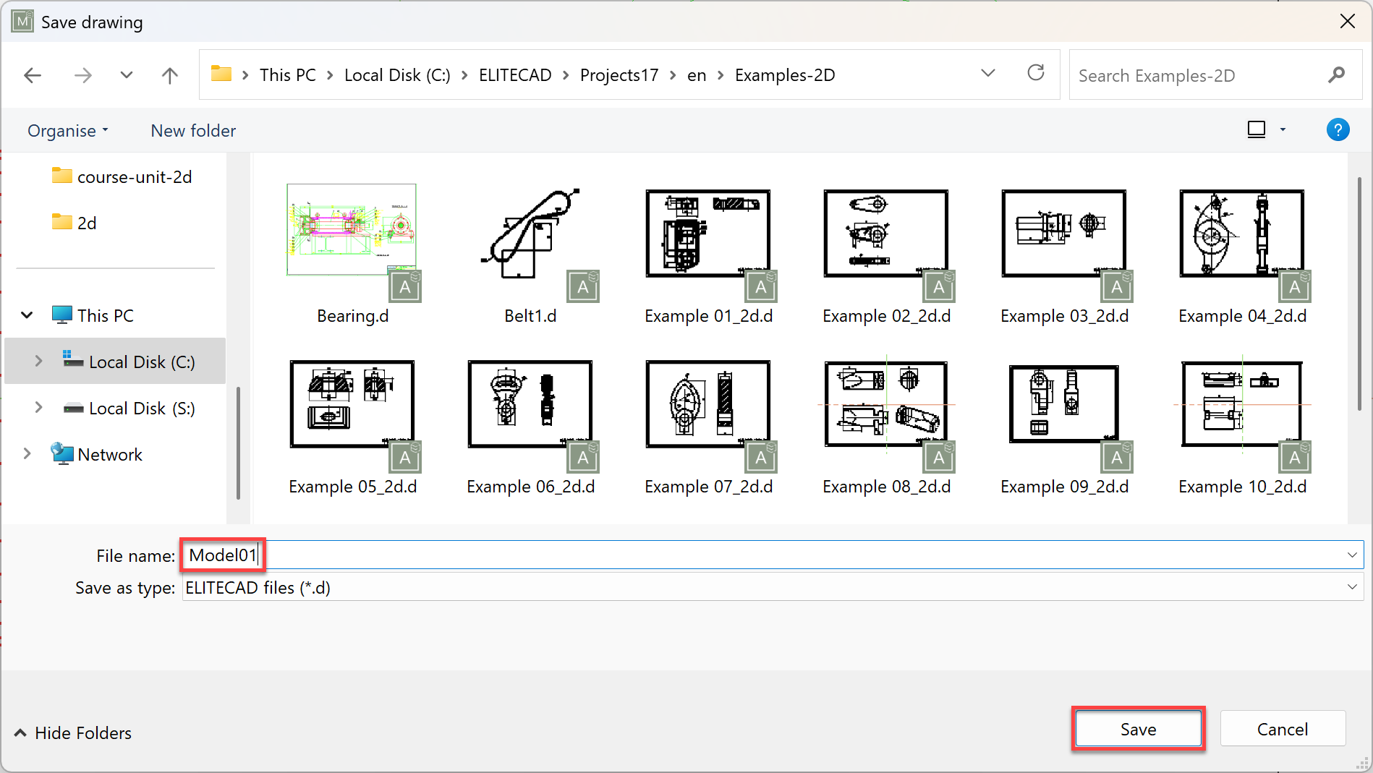Viewport: 1373px width, 773px height.
Task: Expand the address bar path dropdown
Action: (x=987, y=74)
